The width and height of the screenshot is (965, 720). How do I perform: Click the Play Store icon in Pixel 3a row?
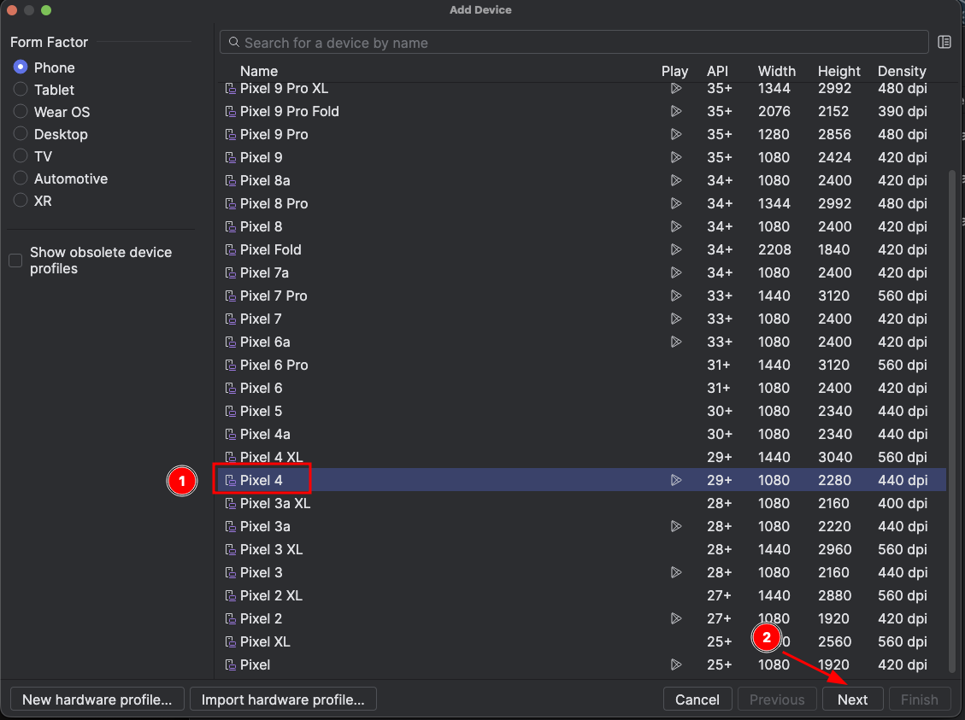pyautogui.click(x=676, y=526)
